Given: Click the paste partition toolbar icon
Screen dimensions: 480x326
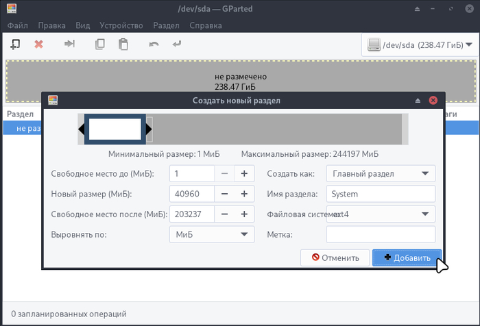Looking at the screenshot, I should click(x=123, y=44).
